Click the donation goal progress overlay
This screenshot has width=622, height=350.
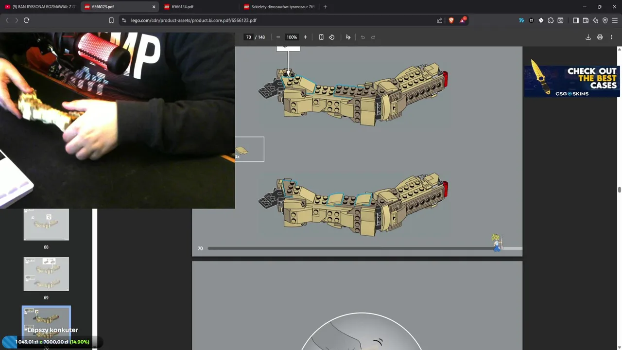(x=52, y=342)
